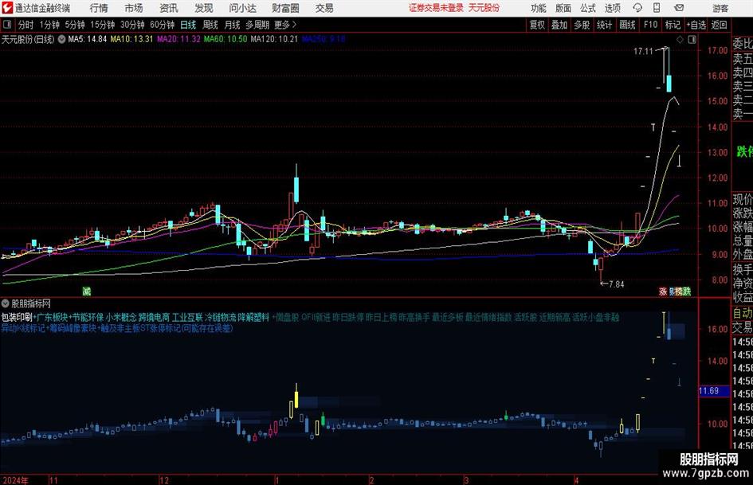753x485 pixels.
Task: Click the MA5: 14.84 indicator value
Action: 88,39
